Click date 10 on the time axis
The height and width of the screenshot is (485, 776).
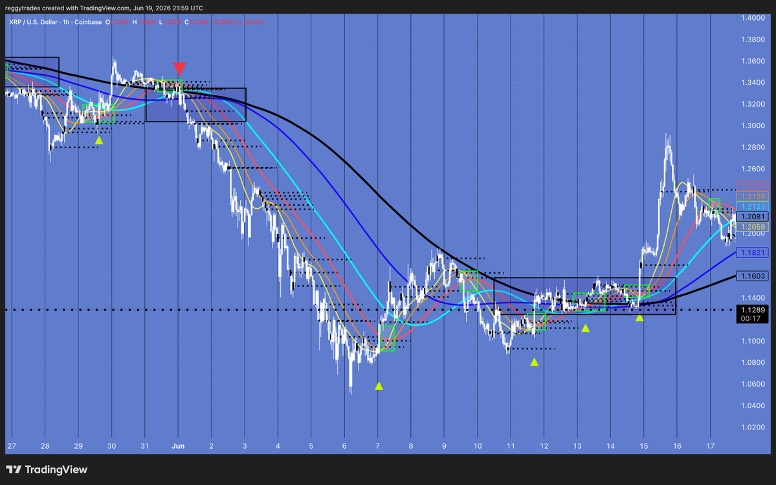[x=478, y=446]
